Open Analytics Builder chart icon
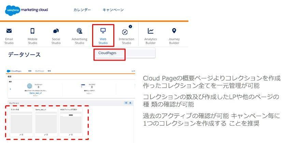The image size is (287, 143). click(150, 31)
